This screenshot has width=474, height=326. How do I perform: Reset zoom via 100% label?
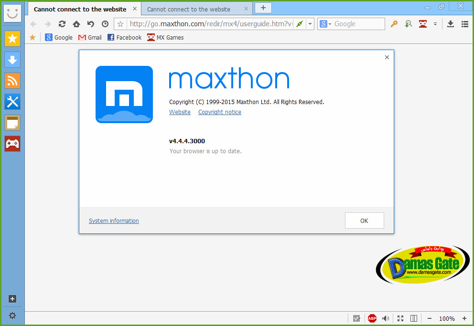tap(447, 318)
